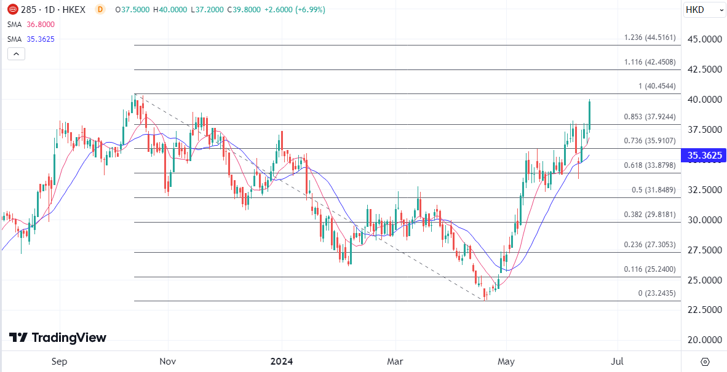Click the Fibonacci 0 (23.2435) level label
Viewport: 727px width, 372px height.
657,293
